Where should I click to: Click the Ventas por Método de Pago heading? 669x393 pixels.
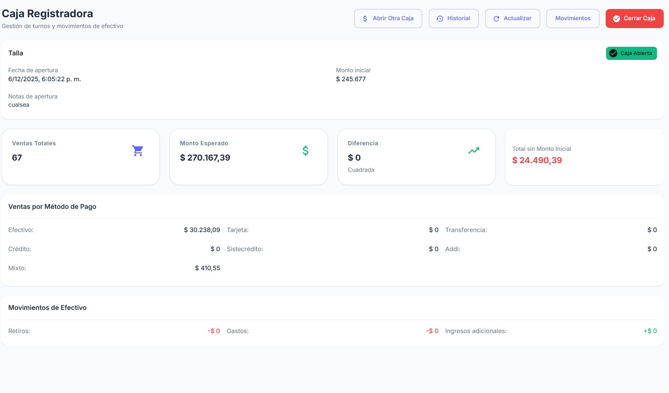pos(52,207)
